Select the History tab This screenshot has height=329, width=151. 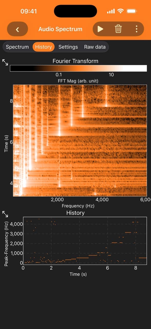[43, 47]
